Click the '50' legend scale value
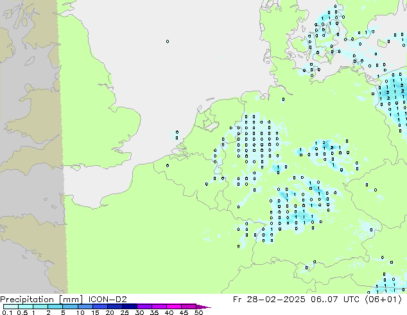This screenshot has height=315, width=407. pyautogui.click(x=198, y=312)
